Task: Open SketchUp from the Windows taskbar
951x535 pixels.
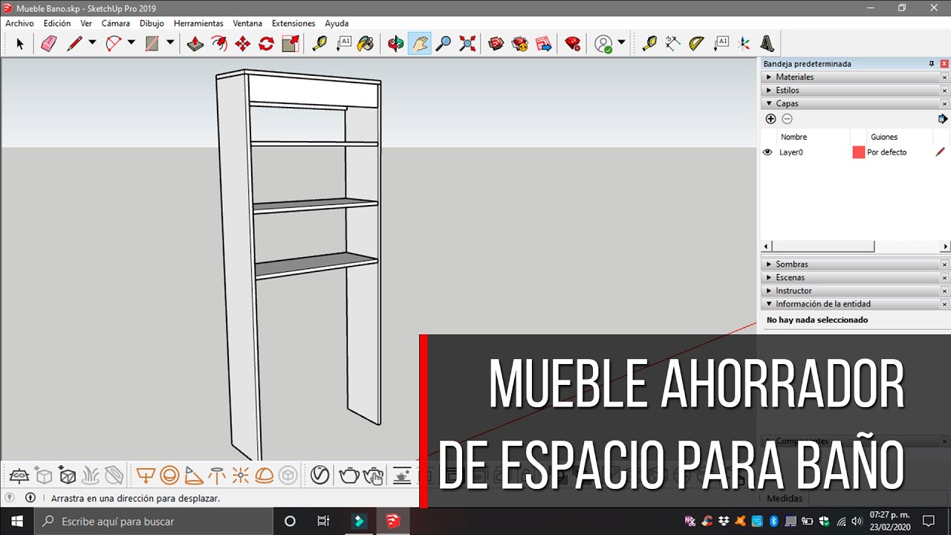Action: pos(393,522)
